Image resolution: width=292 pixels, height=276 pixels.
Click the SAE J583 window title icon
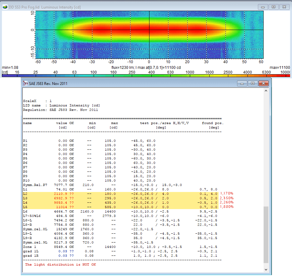[25, 84]
